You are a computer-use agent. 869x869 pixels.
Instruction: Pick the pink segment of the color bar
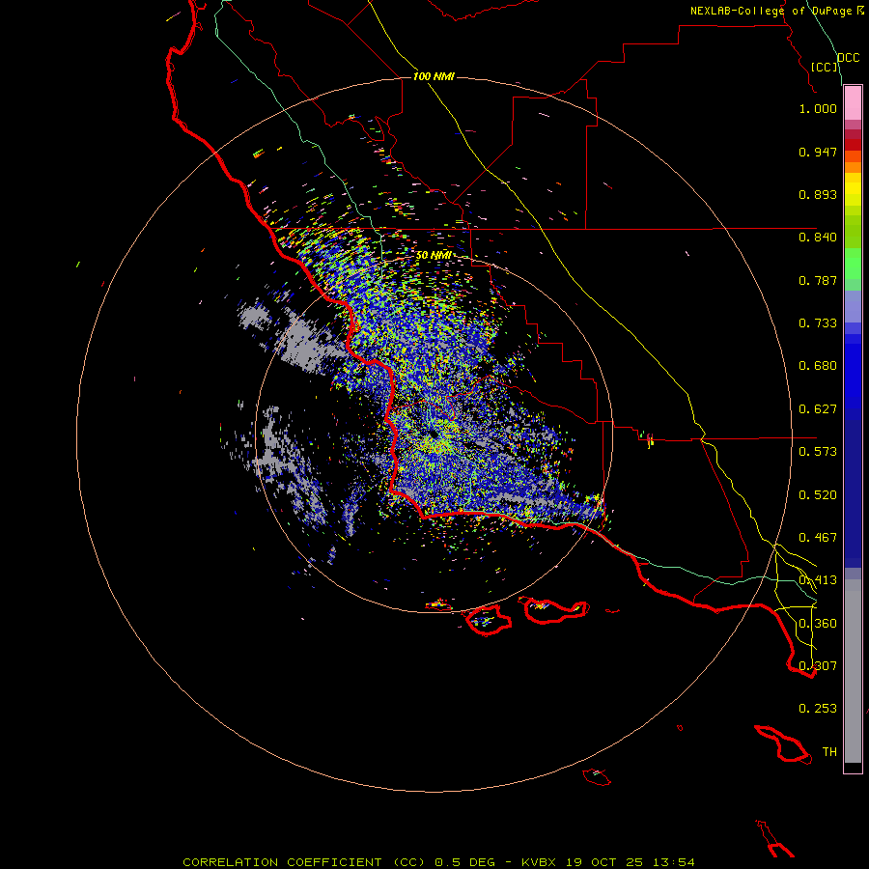point(853,103)
